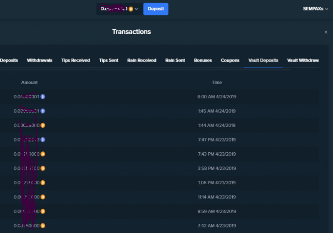Open the Coupons tab
This screenshot has width=333, height=233.
(x=230, y=60)
